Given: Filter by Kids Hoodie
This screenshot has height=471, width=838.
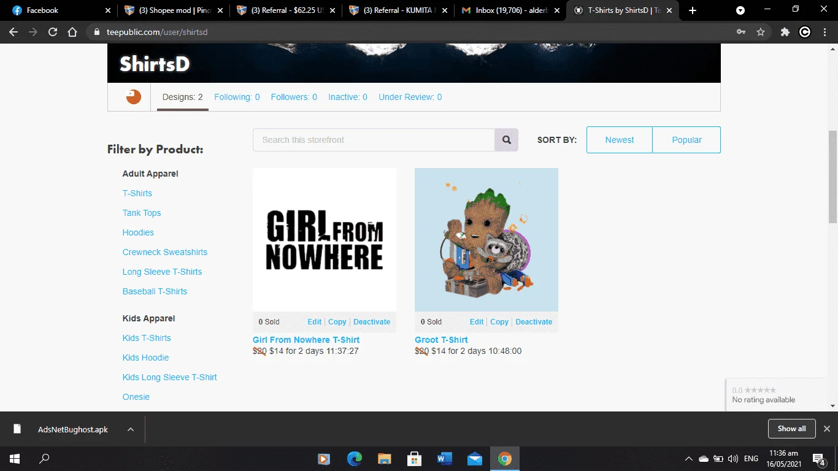Looking at the screenshot, I should tap(145, 358).
